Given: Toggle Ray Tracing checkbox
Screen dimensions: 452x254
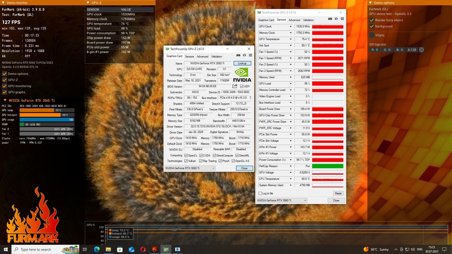Looking at the screenshot, I should (x=201, y=161).
